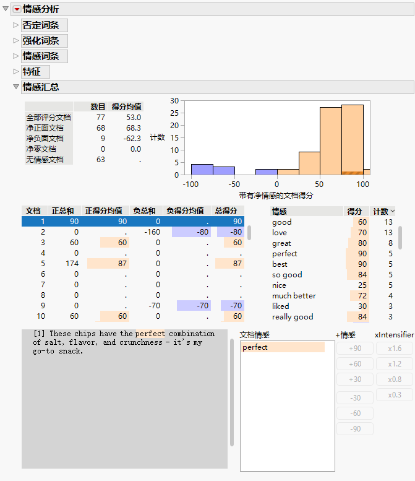Viewport: 415px width, 481px height.
Task: Click the 'great' sentiment term row
Action: point(333,243)
